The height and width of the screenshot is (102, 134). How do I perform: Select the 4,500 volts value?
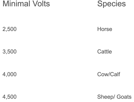[x=9, y=97]
